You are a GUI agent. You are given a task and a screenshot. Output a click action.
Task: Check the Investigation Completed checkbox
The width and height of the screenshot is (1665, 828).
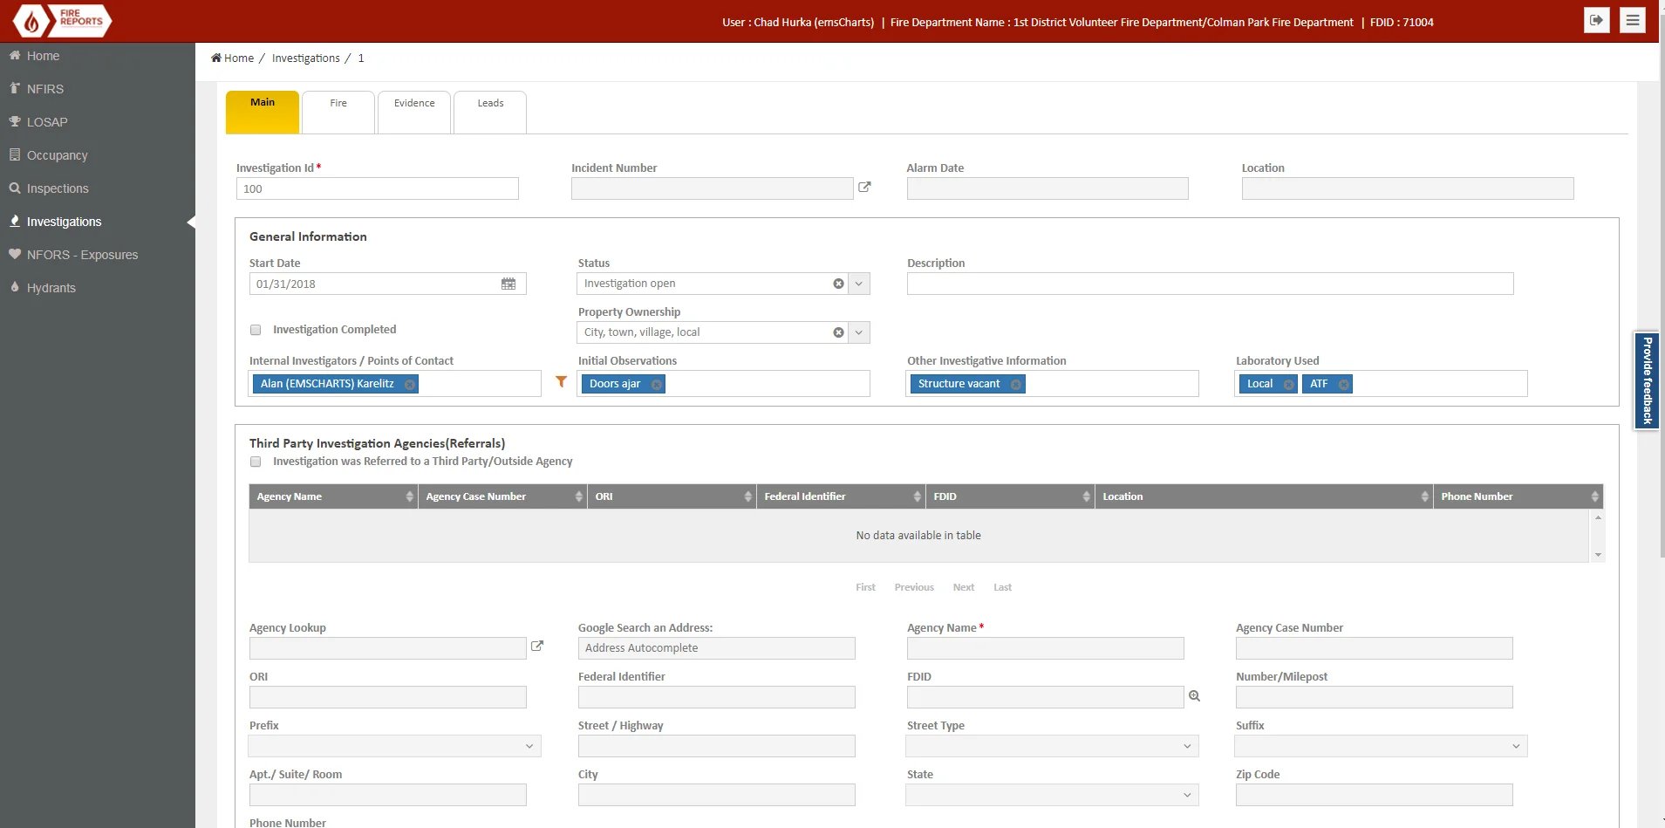pyautogui.click(x=256, y=330)
